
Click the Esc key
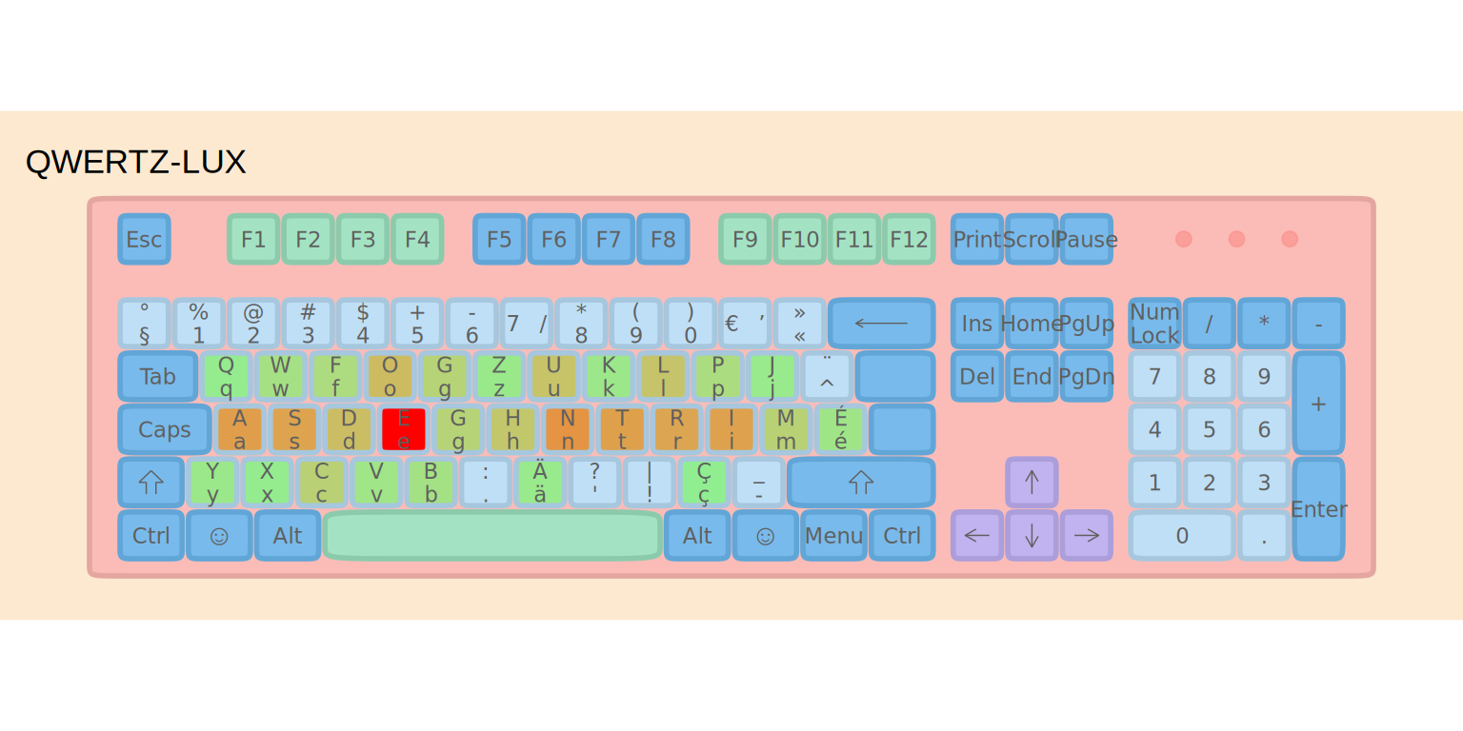(144, 239)
